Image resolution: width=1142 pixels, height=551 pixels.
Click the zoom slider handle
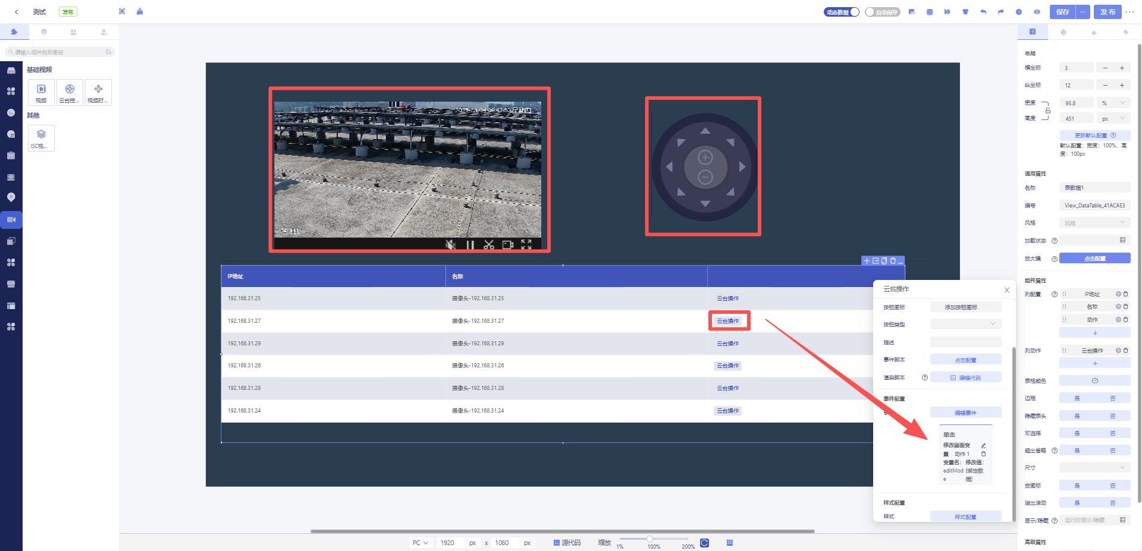pos(650,539)
